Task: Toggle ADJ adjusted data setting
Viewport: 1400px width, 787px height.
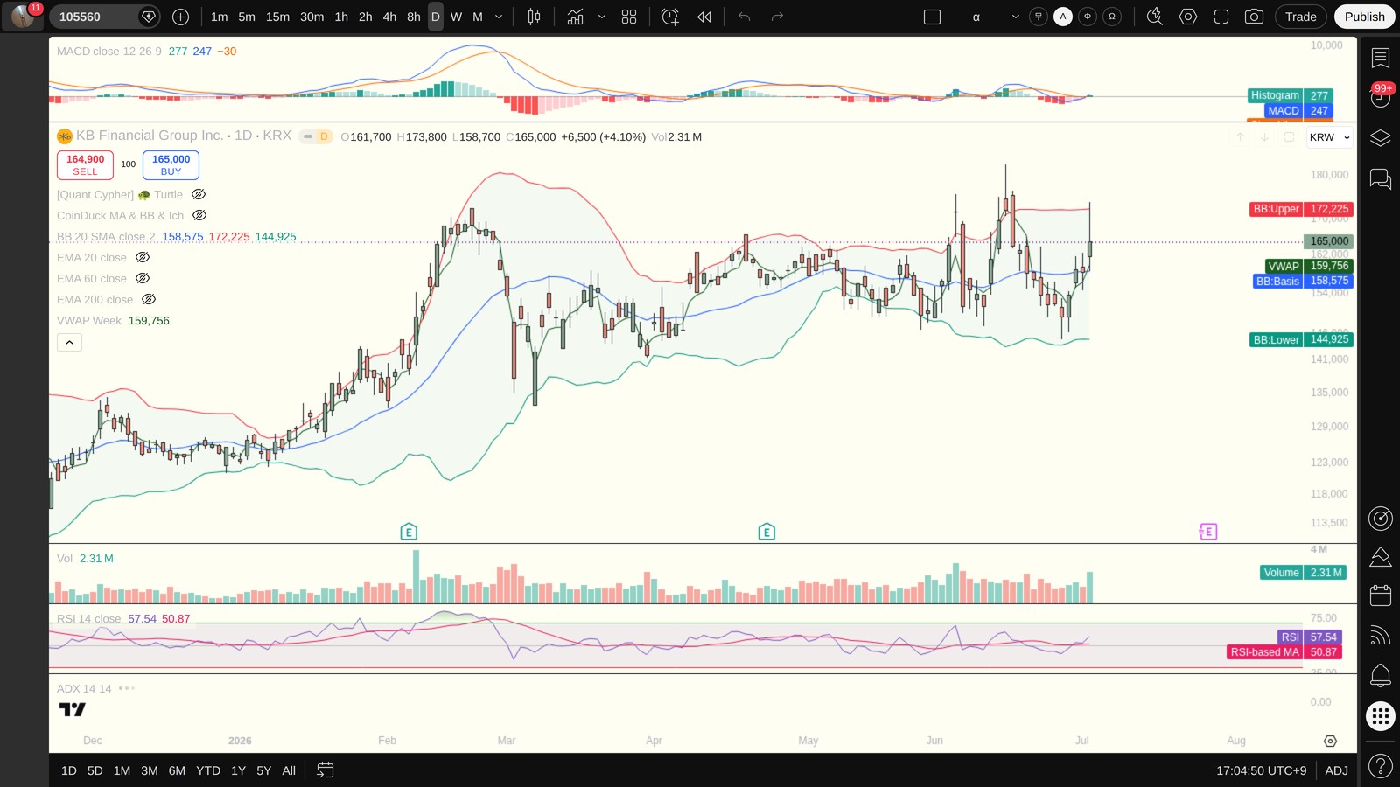Action: [x=1336, y=770]
